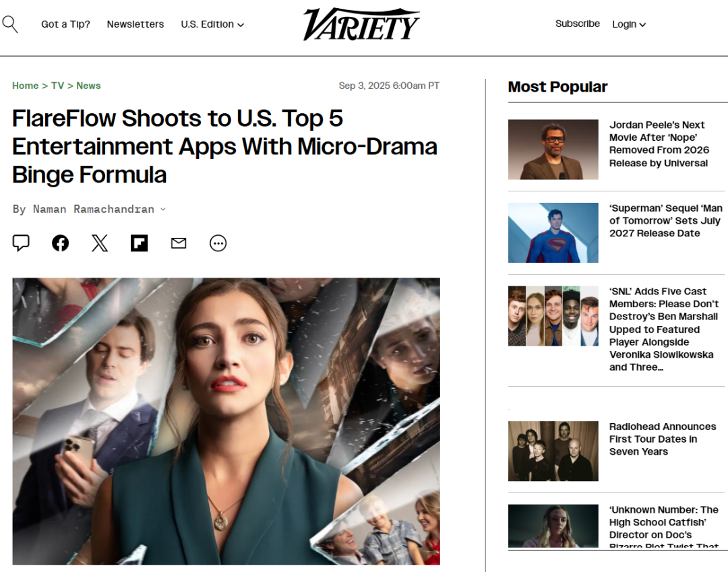Open Newsletters menu item
The height and width of the screenshot is (572, 728).
pos(135,24)
